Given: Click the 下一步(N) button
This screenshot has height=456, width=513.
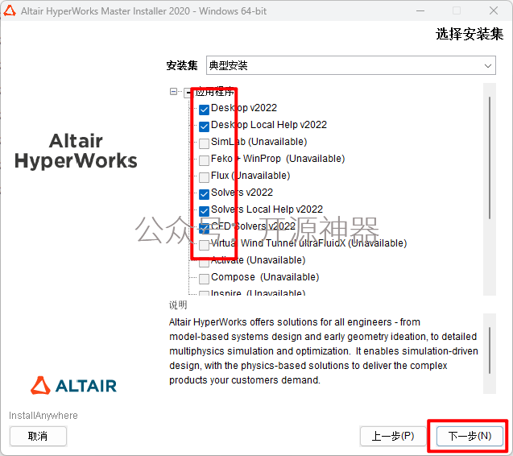Looking at the screenshot, I should 470,436.
